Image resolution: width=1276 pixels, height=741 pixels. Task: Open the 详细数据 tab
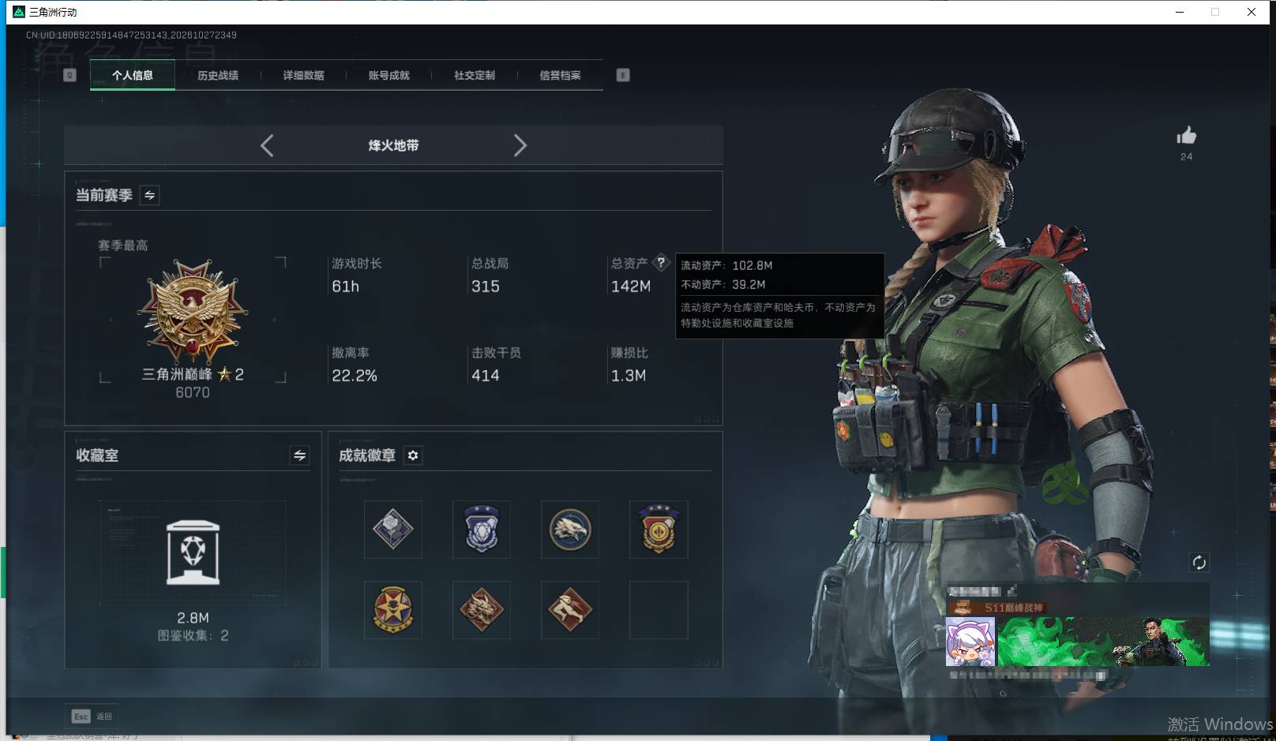pos(303,76)
